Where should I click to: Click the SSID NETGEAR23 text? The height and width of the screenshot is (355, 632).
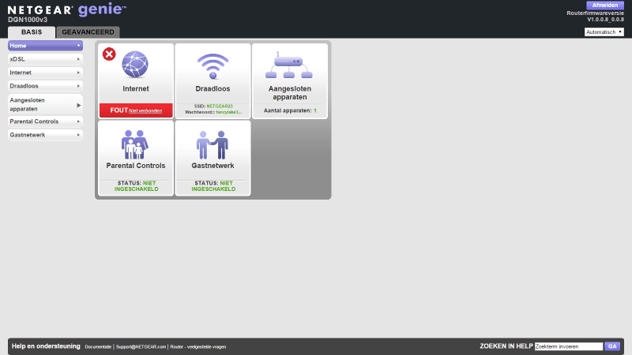pos(213,106)
